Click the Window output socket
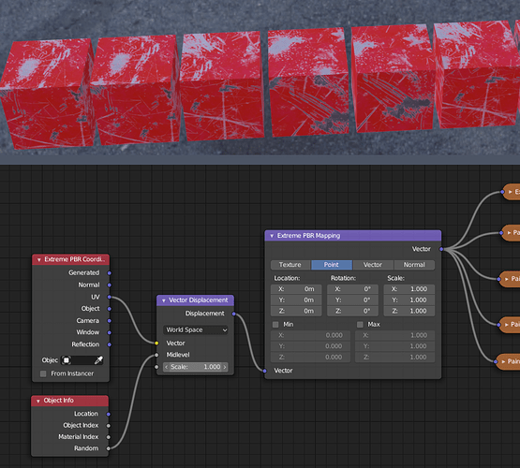The height and width of the screenshot is (468, 520). point(110,332)
